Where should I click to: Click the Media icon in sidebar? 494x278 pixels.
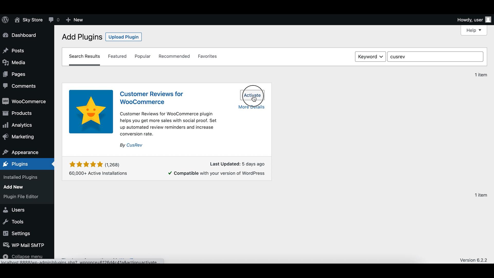(x=5, y=63)
